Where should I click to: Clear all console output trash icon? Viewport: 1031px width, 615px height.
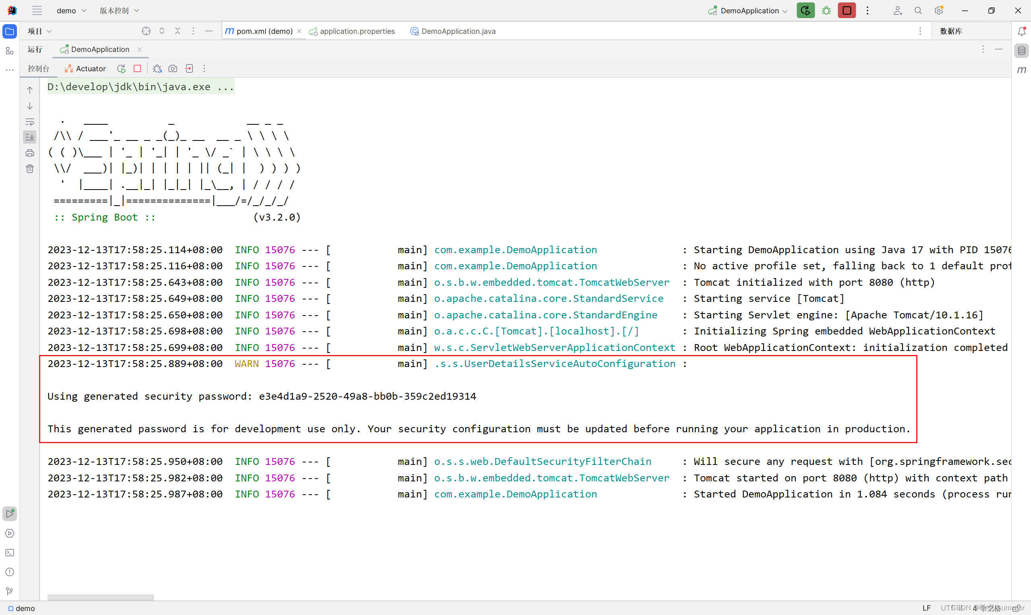pos(30,169)
